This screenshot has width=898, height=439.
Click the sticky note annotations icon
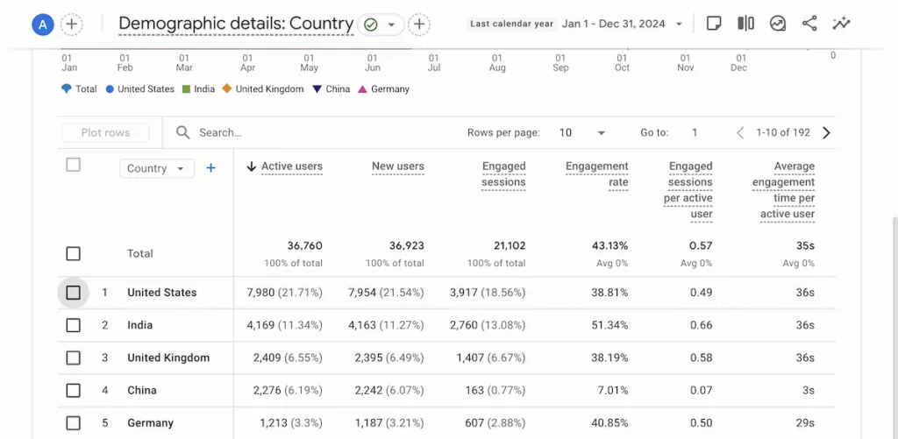coord(713,24)
